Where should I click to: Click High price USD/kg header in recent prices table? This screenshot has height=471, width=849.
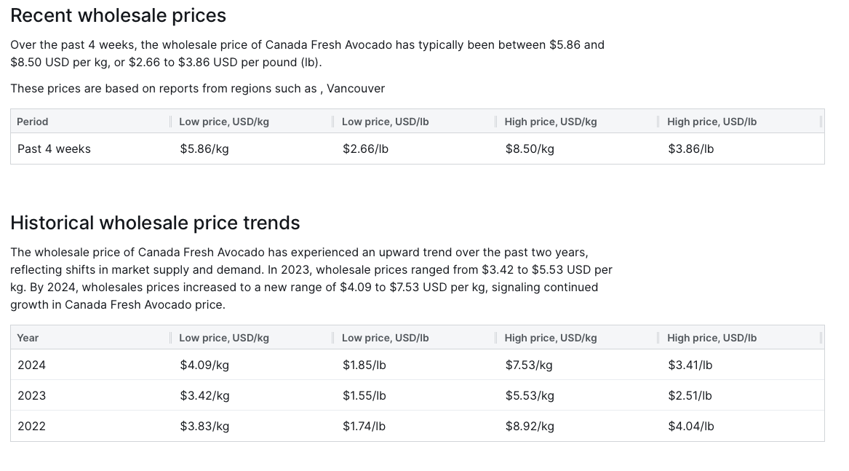tap(551, 122)
